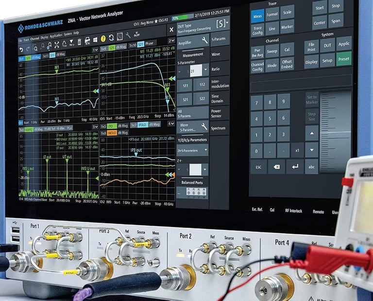Image resolution: width=373 pixels, height=301 pixels.
Task: Select the S11 measurement button
Action: click(x=186, y=86)
